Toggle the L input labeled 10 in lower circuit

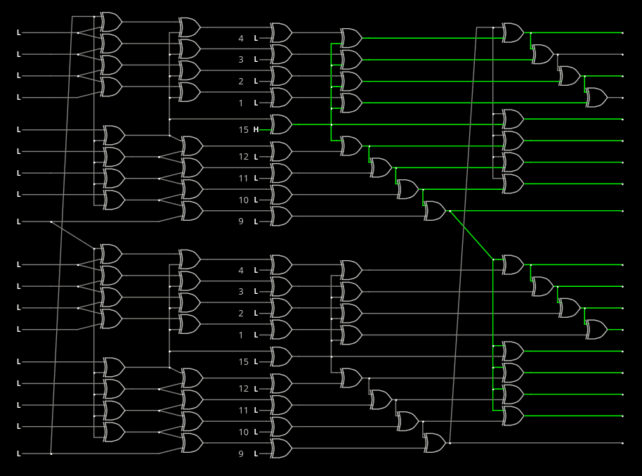(x=256, y=432)
